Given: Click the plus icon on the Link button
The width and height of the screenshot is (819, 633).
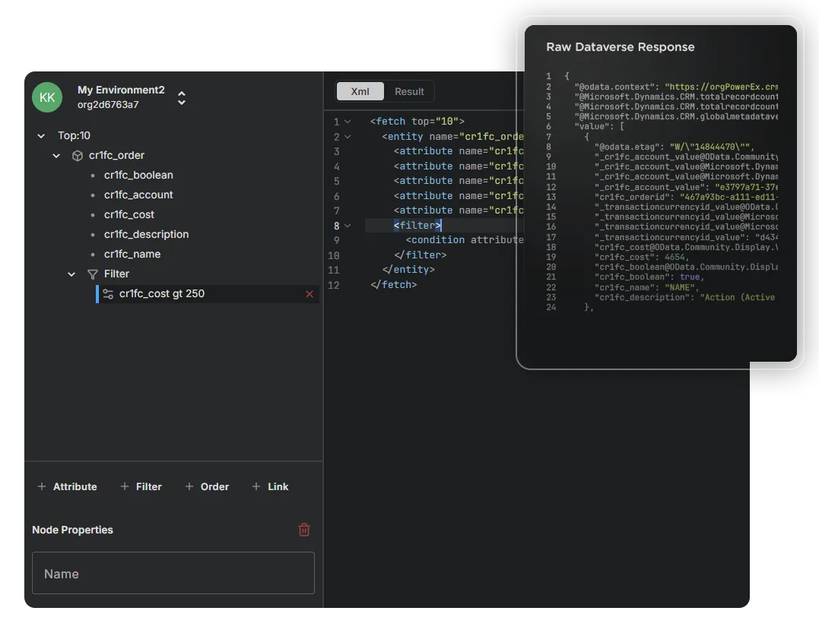Looking at the screenshot, I should [x=257, y=486].
